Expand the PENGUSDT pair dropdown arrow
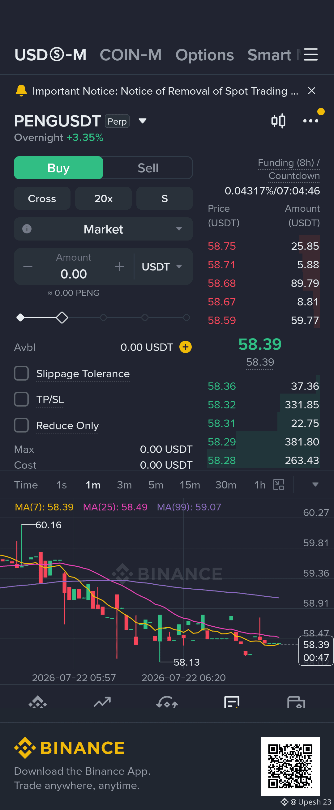Image resolution: width=334 pixels, height=810 pixels. [143, 121]
